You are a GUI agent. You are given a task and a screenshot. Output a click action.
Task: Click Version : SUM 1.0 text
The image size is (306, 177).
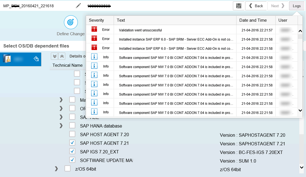click(238, 161)
